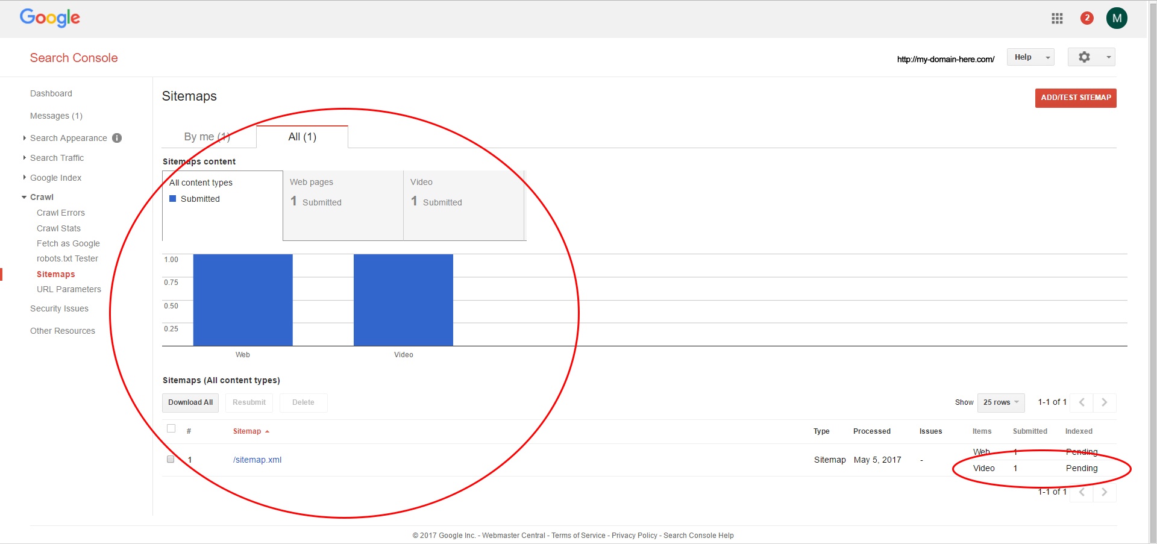Viewport: 1157px width, 544px height.
Task: Switch to the By me (1) tab
Action: 207,137
